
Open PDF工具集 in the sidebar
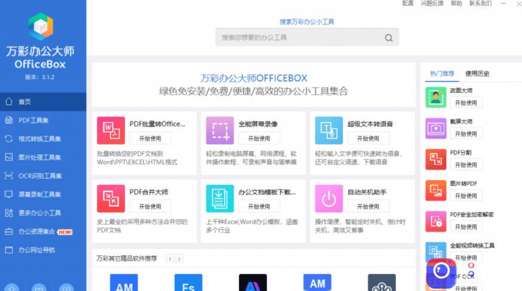(x=43, y=120)
